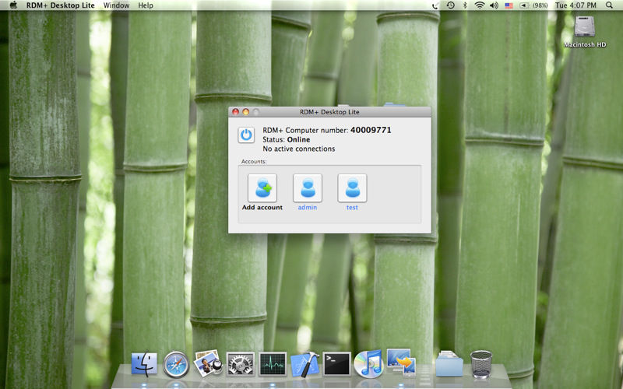Viewport: 623px width, 389px height.
Task: Click the No active connections text
Action: click(x=299, y=149)
